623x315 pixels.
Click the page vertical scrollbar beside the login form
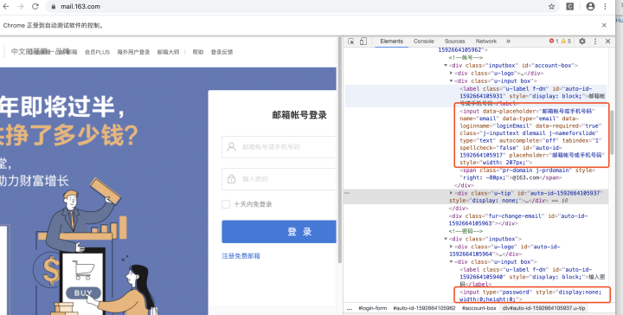(340, 149)
